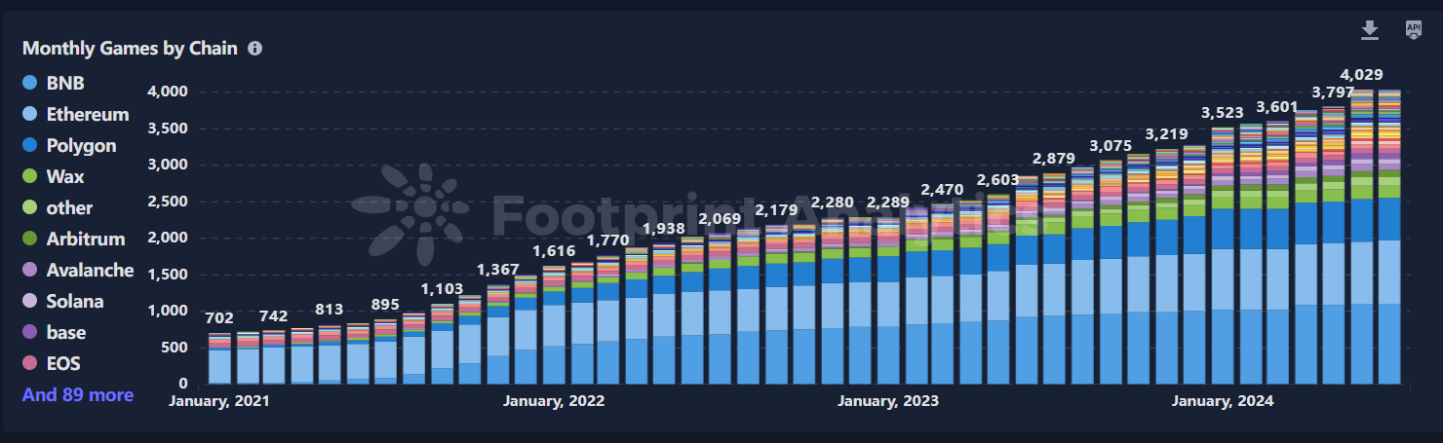Click the base legend dot
The image size is (1443, 443).
30,333
